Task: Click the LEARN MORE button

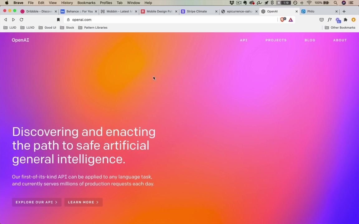Action: [x=83, y=202]
